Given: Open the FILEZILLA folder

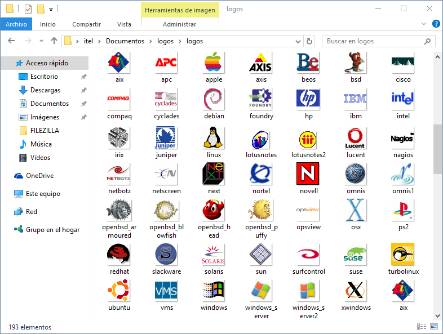Looking at the screenshot, I should click(45, 131).
